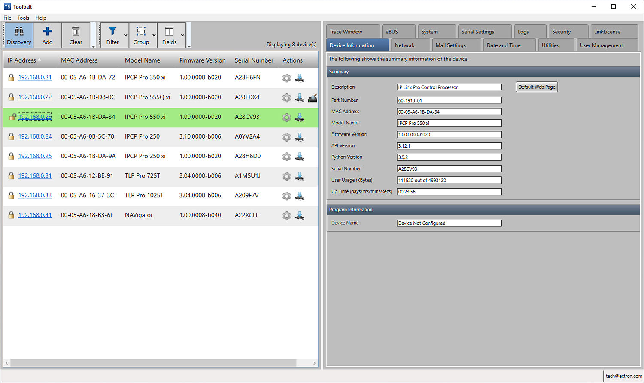Viewport: 644px width, 383px height.
Task: Add a device with the plus icon
Action: pos(47,35)
